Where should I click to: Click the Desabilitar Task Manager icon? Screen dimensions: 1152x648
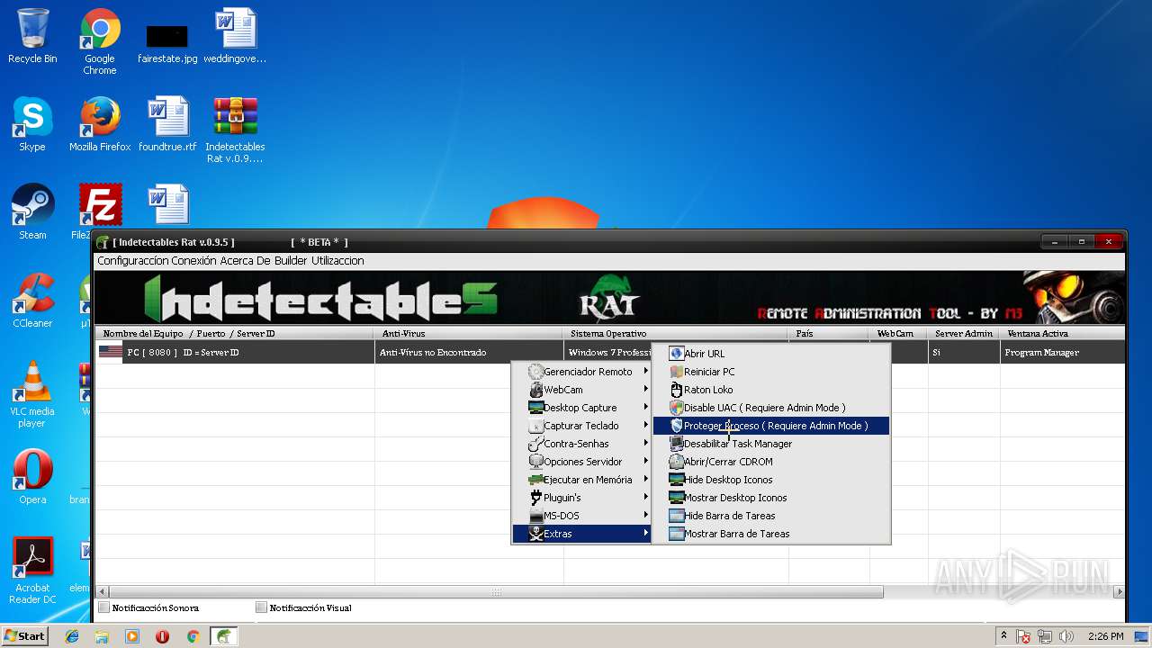click(677, 444)
